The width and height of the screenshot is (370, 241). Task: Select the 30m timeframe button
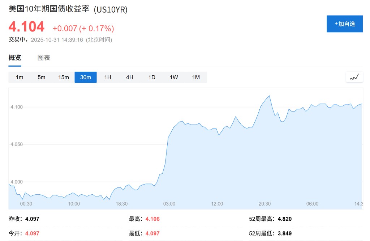pos(86,77)
